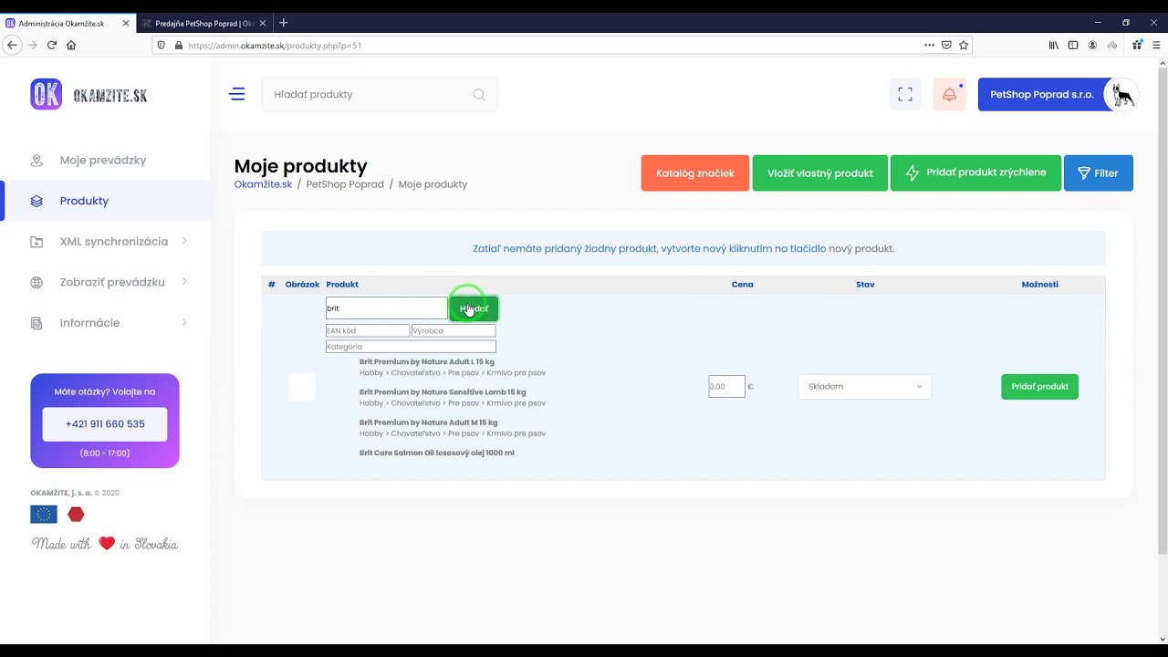Viewport: 1168px width, 657px height.
Task: Bookmark this page with the star icon
Action: (x=964, y=45)
